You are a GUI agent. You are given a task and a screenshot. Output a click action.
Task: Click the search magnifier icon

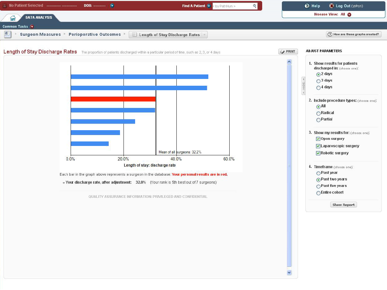[x=254, y=6]
